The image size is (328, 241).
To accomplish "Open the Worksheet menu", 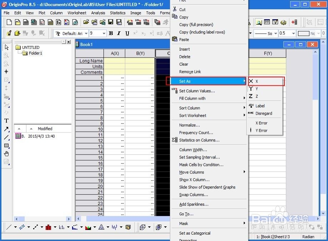I will [x=77, y=13].
